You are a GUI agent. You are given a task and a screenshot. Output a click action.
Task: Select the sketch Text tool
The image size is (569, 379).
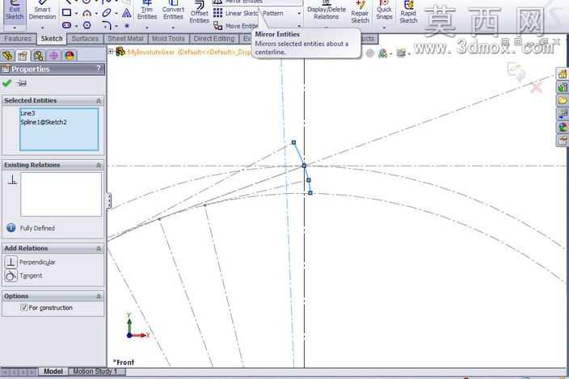(x=127, y=14)
